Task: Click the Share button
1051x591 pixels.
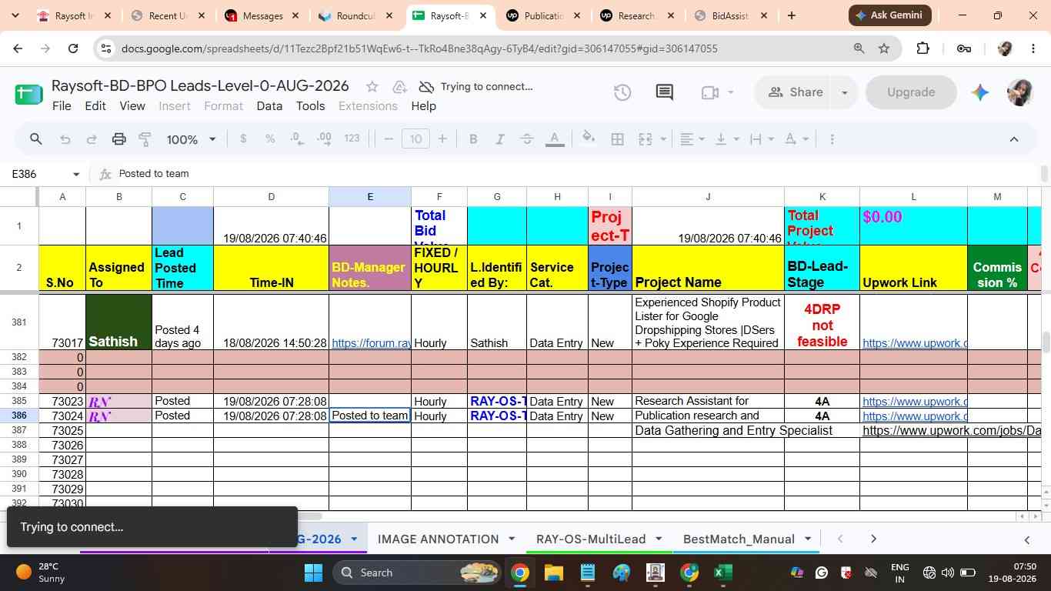Action: [x=796, y=92]
